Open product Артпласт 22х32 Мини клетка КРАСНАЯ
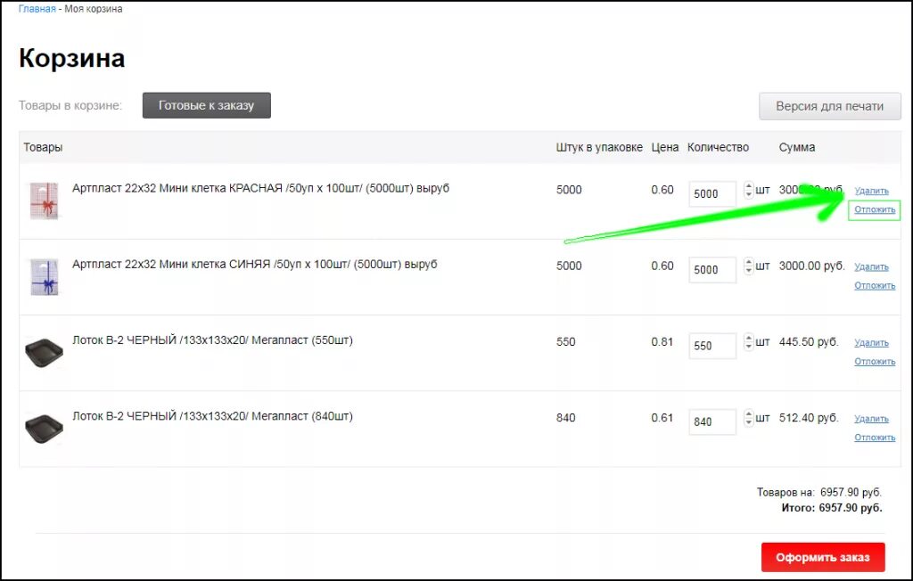 coord(261,189)
